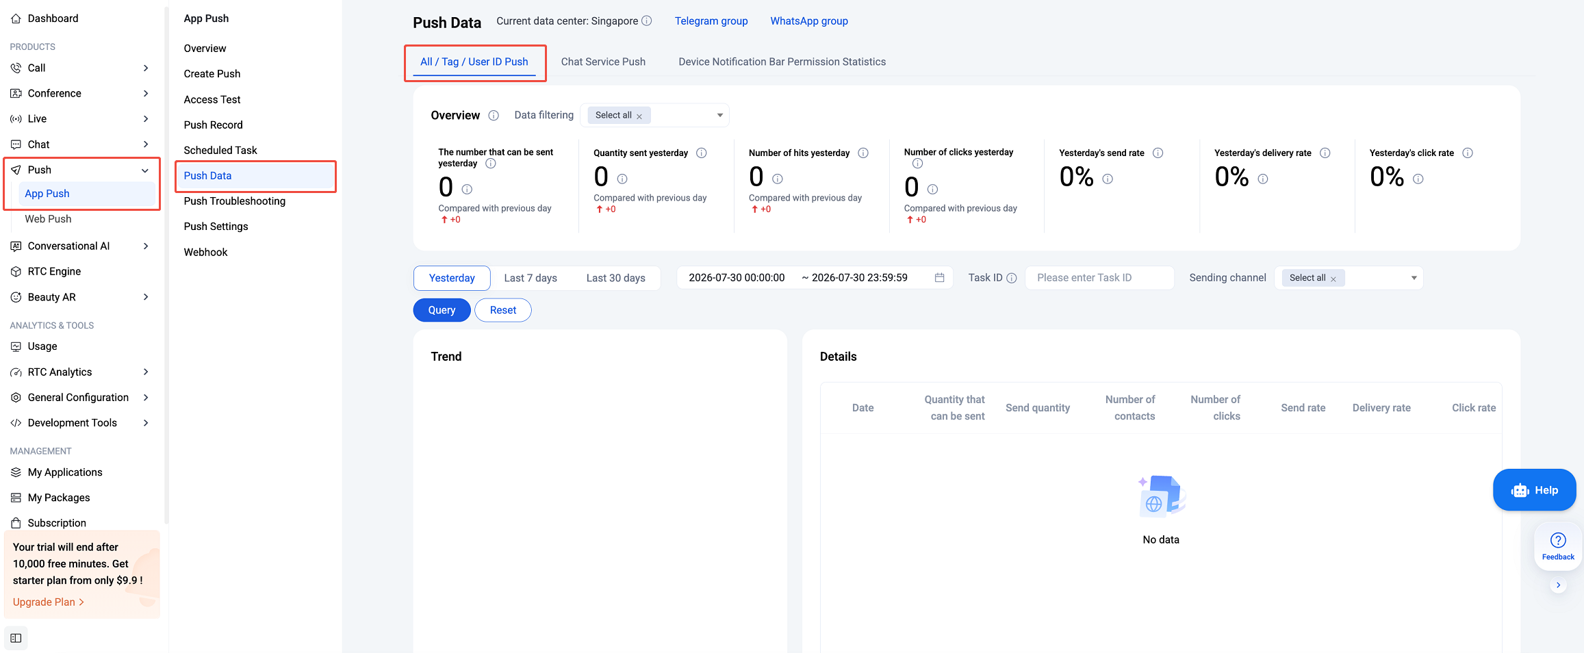Open the Sending channel dropdown arrow

pos(1414,278)
